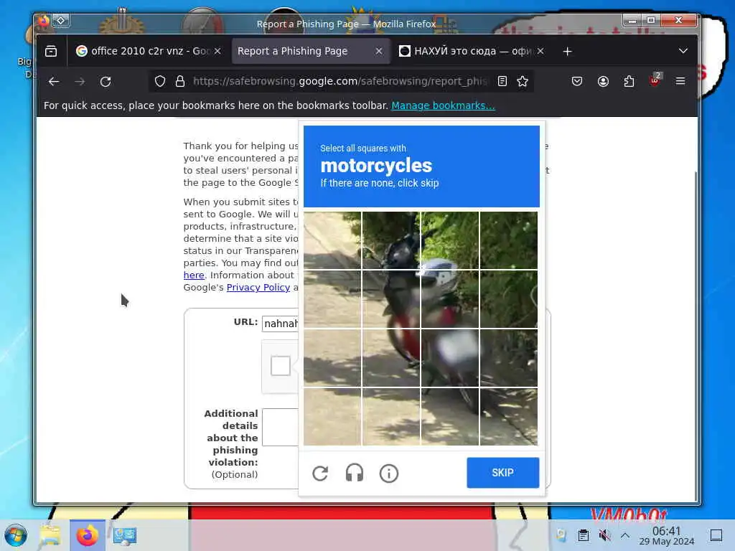Tick the reCAPTCHA checkbox
This screenshot has height=551, width=735.
pos(281,366)
